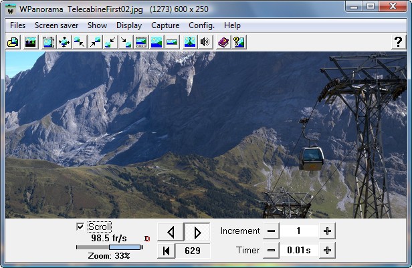Decrease Timer with the minus button

[x=271, y=251]
